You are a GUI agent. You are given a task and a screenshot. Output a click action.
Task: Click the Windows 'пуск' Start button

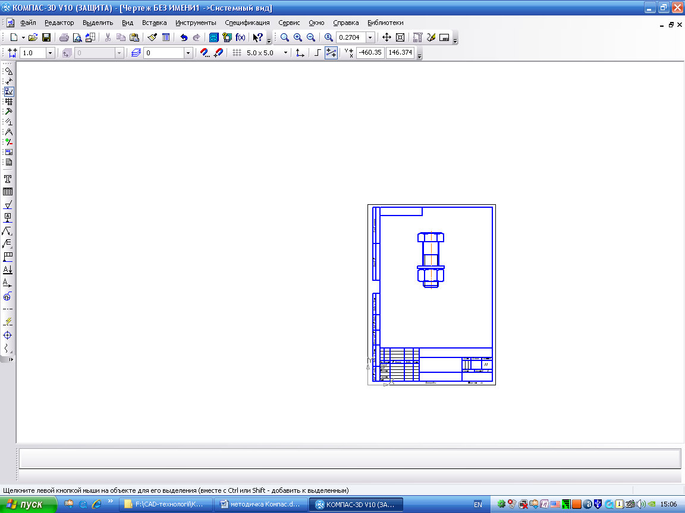(x=28, y=504)
